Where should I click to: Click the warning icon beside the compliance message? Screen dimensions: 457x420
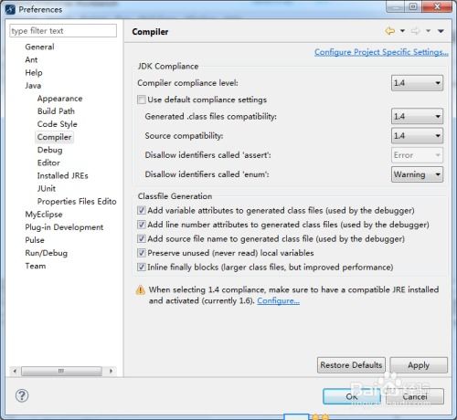click(x=140, y=290)
